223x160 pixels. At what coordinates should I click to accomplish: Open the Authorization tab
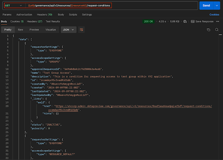[x=24, y=15]
